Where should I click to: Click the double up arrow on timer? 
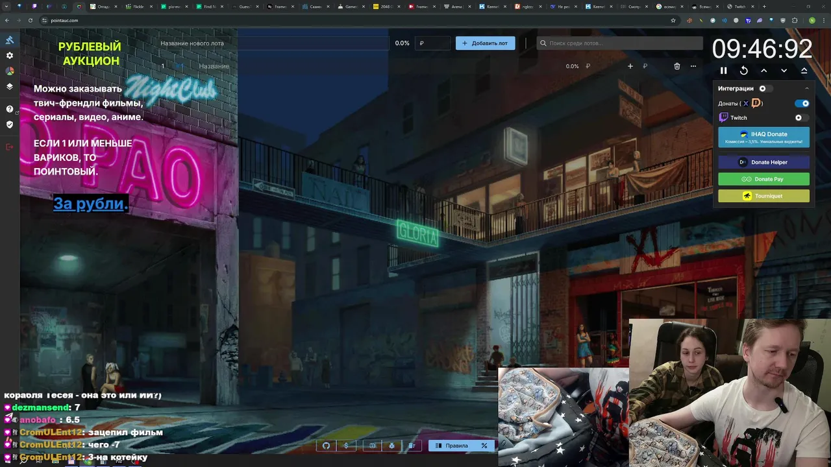(x=804, y=71)
